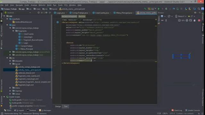205x115 pixels.
Task: Click the scroll-from-source target icon in Project panel
Action: [x=38, y=13]
